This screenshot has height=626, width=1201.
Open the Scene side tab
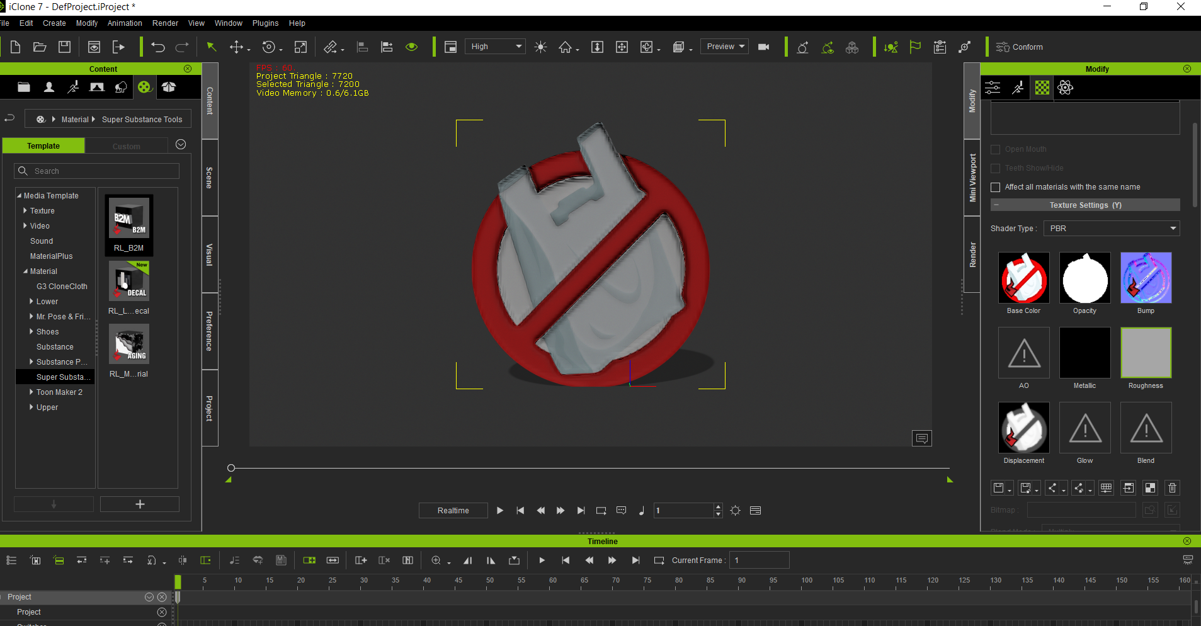210,178
